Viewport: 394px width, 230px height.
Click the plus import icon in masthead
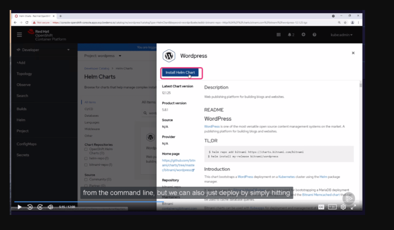303,34
